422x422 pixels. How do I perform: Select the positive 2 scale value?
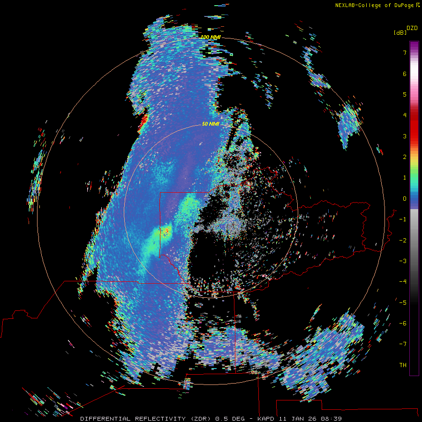click(405, 157)
